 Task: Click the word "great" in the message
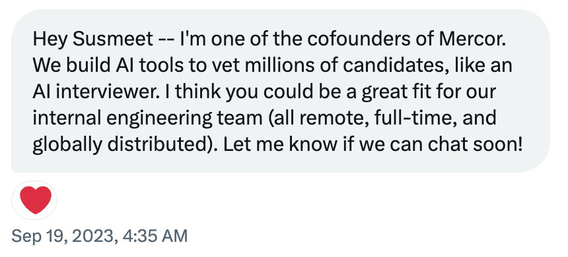click(388, 92)
